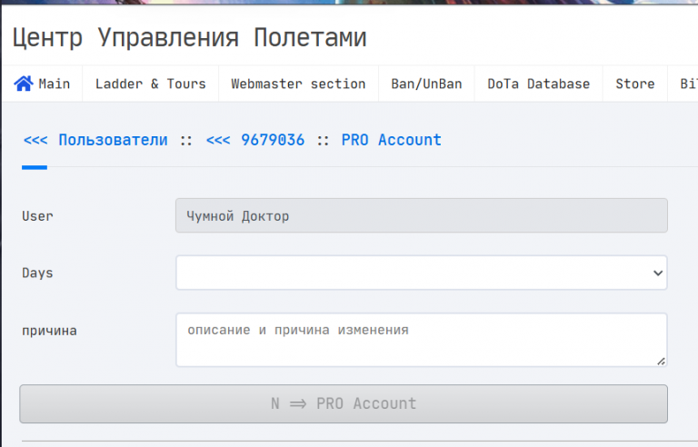This screenshot has height=447, width=698.
Task: Click the home icon next to Main
Action: click(x=24, y=84)
